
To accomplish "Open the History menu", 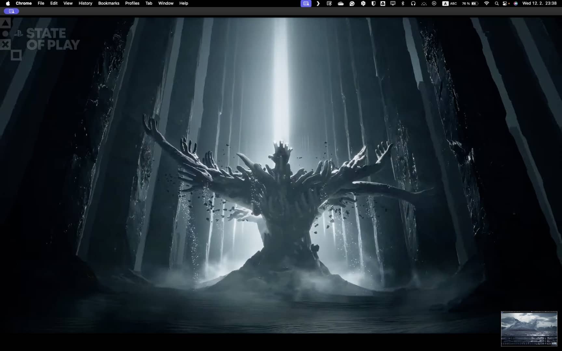I will [x=86, y=3].
